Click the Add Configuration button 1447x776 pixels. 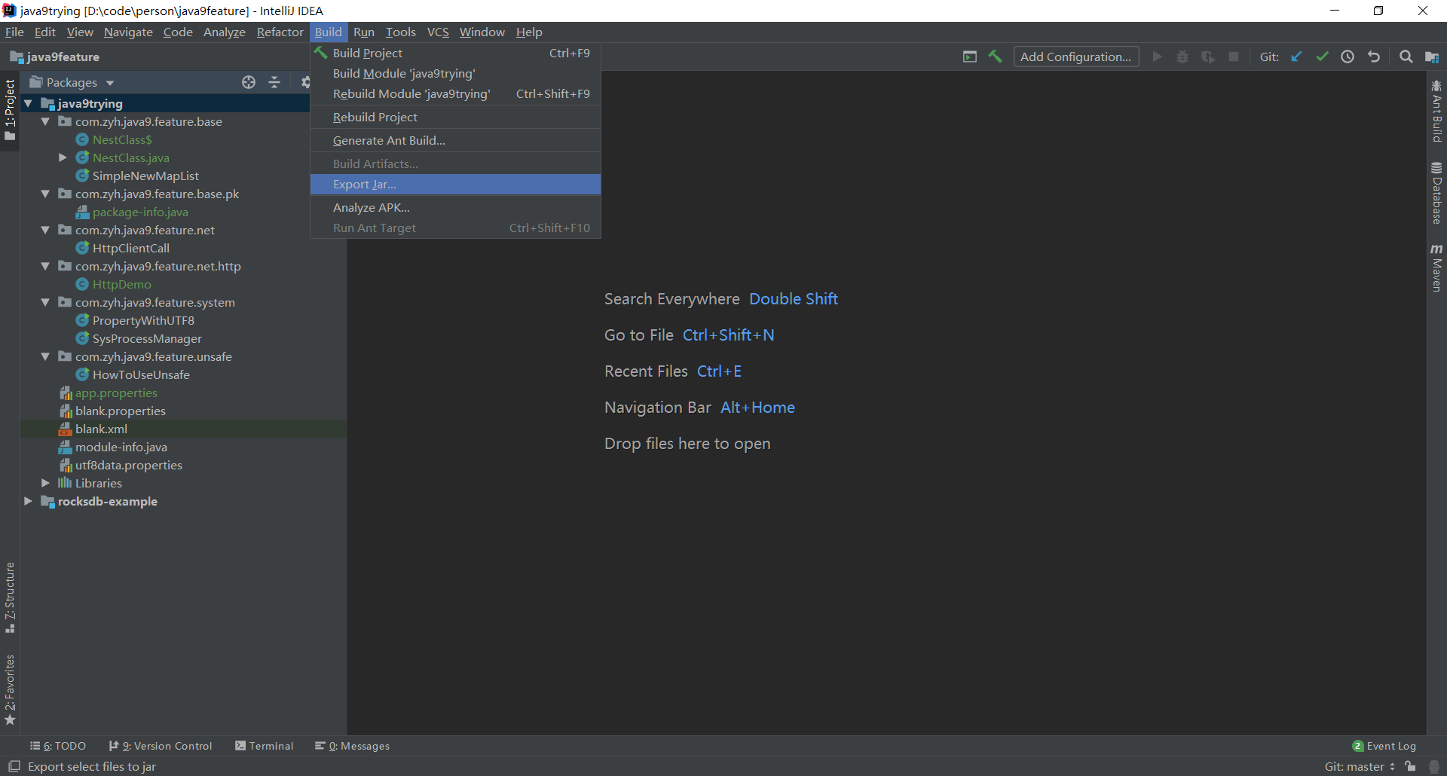(1075, 57)
